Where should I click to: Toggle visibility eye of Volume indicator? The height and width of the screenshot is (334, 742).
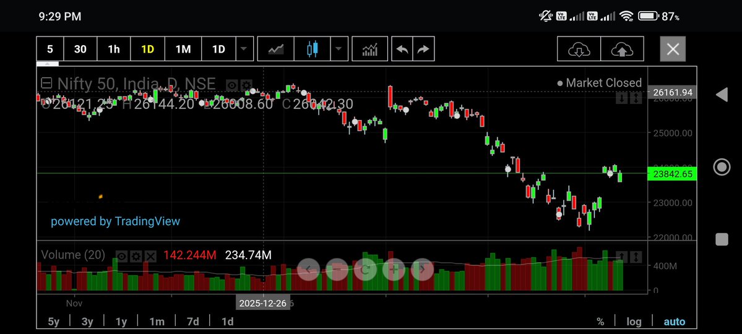coord(122,257)
